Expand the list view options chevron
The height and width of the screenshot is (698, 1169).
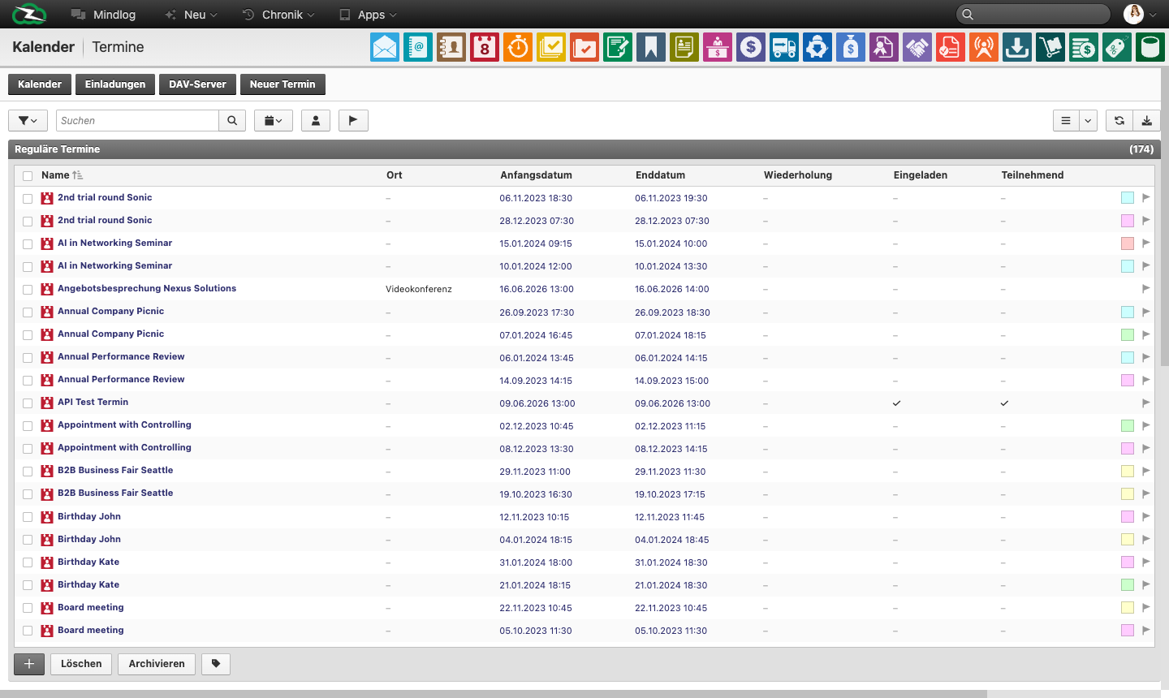point(1088,120)
